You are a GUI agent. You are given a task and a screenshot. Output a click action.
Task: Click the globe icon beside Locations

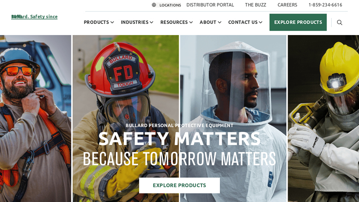154,5
